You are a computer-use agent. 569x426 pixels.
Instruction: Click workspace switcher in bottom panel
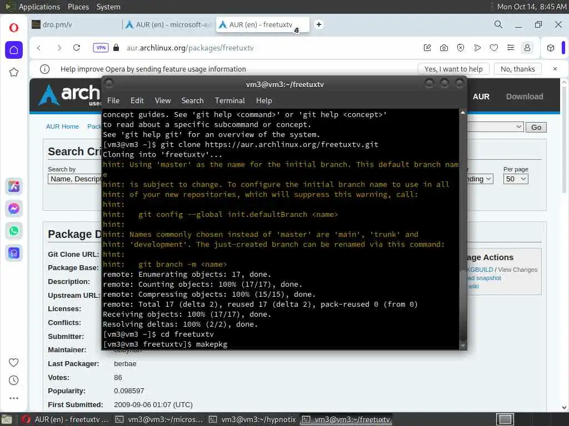(505, 419)
